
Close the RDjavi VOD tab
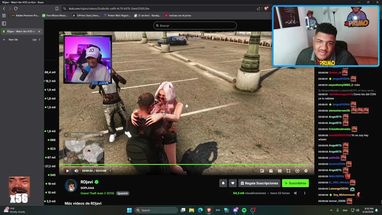pos(39,31)
